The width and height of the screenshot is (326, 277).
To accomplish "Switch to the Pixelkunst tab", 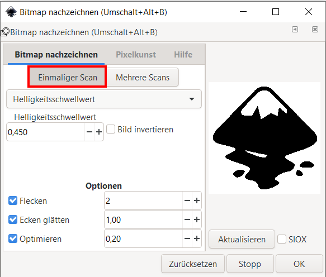I will pyautogui.click(x=136, y=55).
